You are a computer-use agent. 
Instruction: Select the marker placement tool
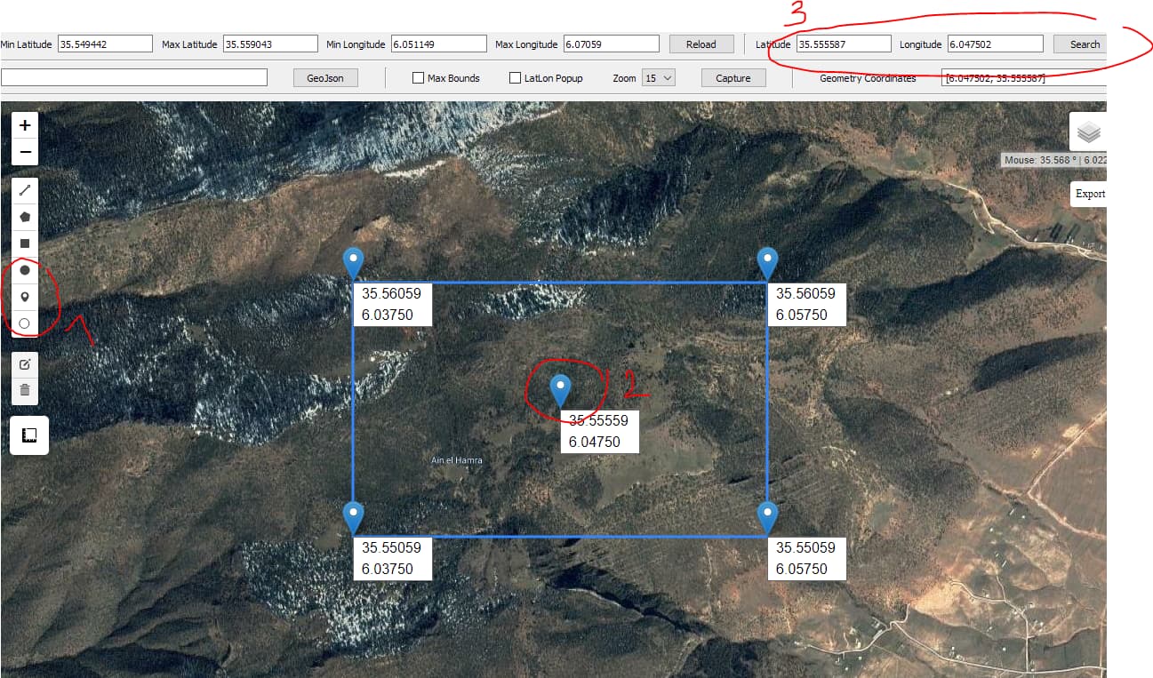[25, 296]
